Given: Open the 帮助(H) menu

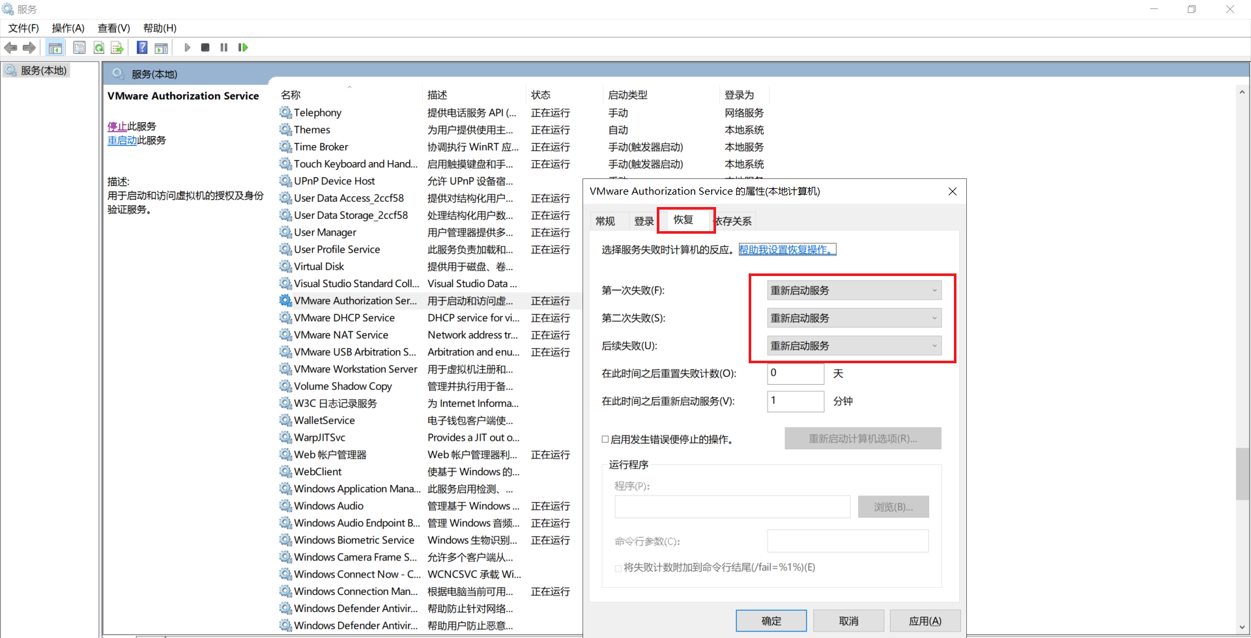Looking at the screenshot, I should click(160, 28).
